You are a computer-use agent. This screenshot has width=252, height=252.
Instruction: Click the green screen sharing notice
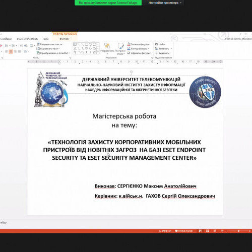tap(108, 3)
